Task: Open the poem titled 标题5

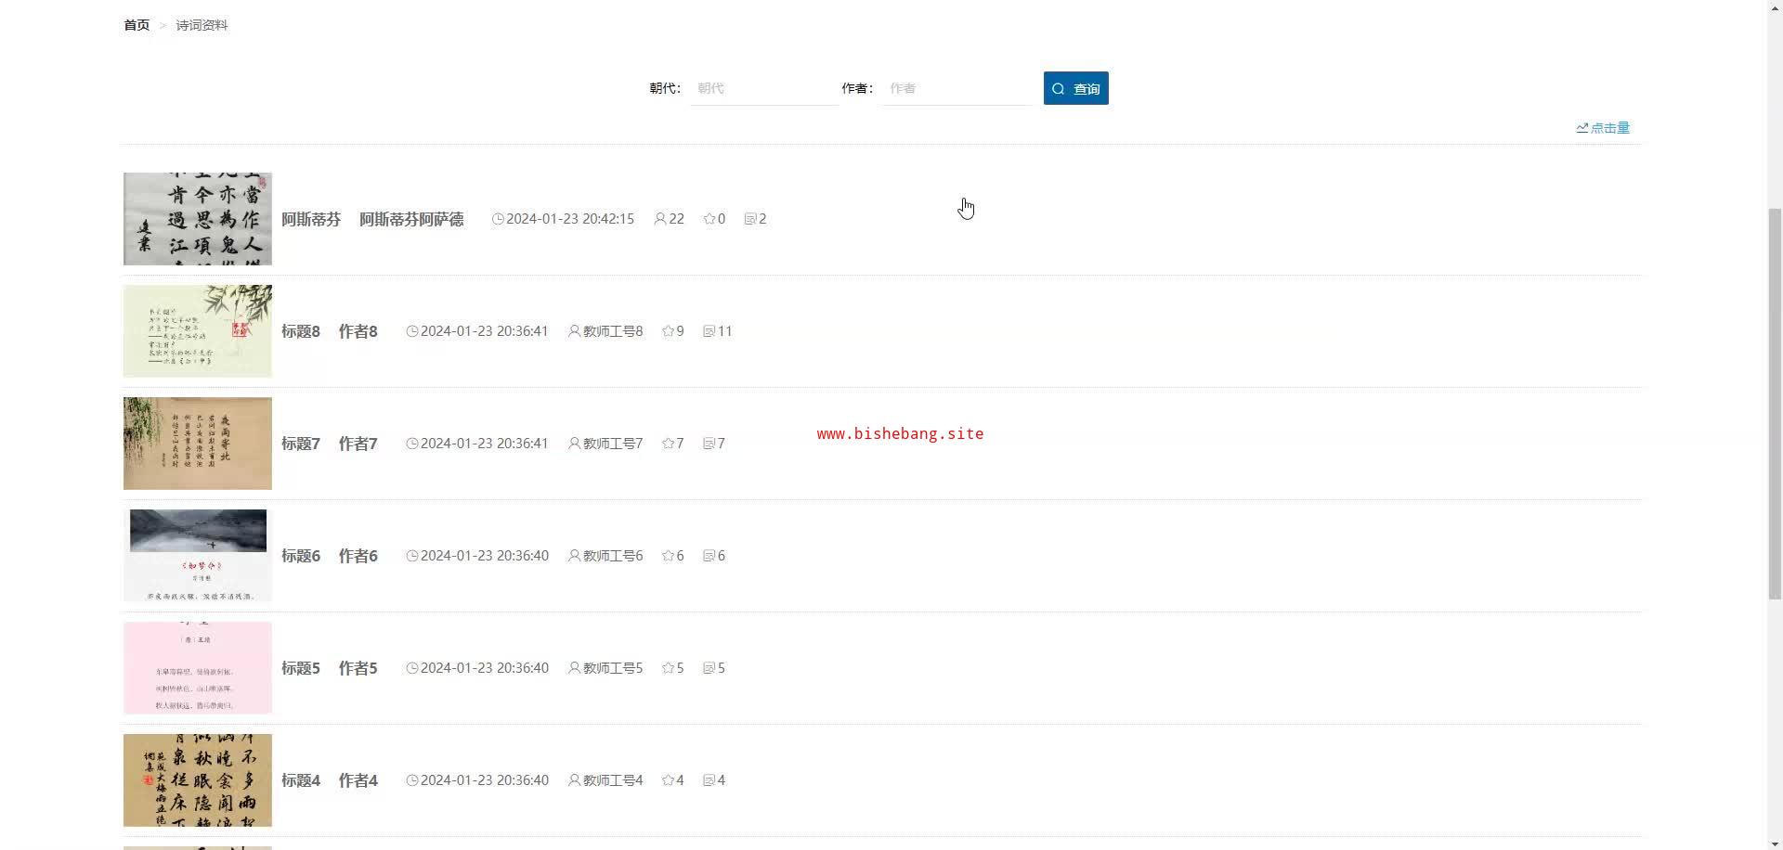Action: pos(301,668)
